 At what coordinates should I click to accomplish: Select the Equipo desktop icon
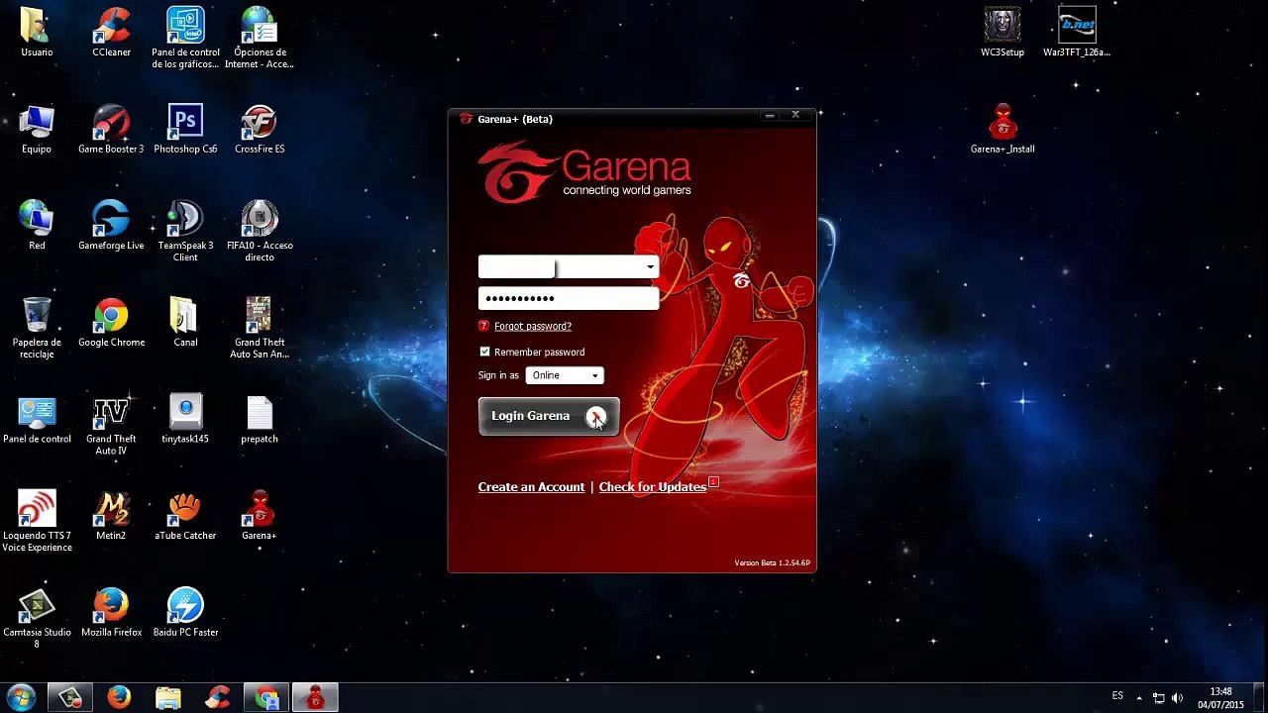[x=37, y=129]
